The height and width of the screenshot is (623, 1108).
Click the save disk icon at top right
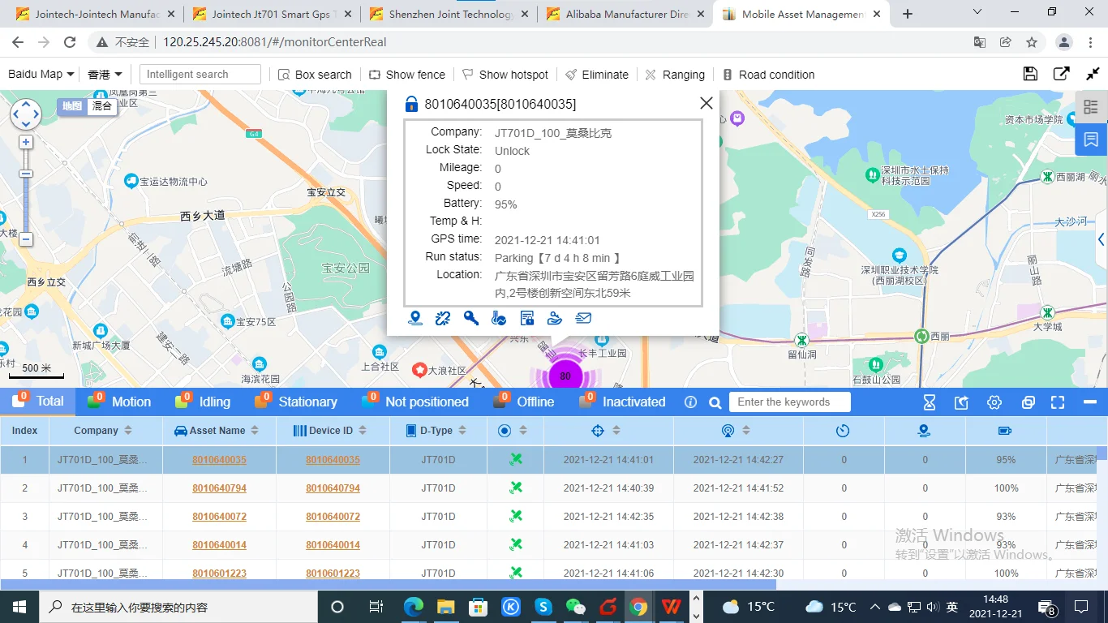[x=1030, y=74]
